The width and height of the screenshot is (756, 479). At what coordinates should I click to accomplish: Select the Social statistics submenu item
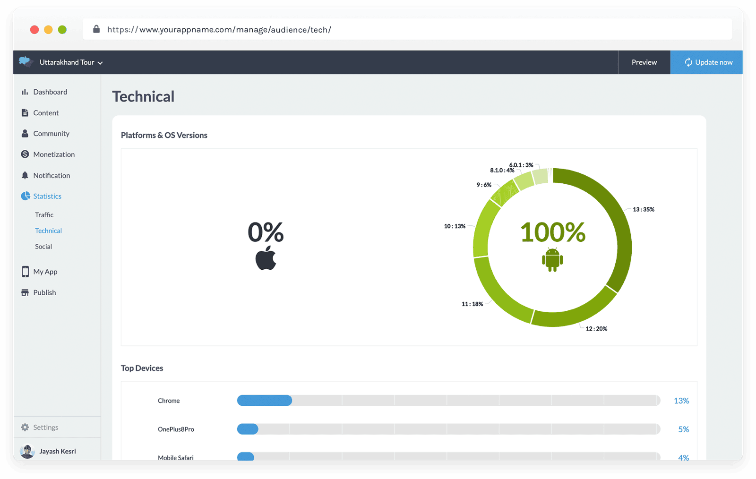click(43, 247)
